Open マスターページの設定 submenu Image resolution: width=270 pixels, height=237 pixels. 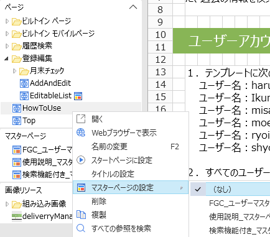click(x=131, y=187)
